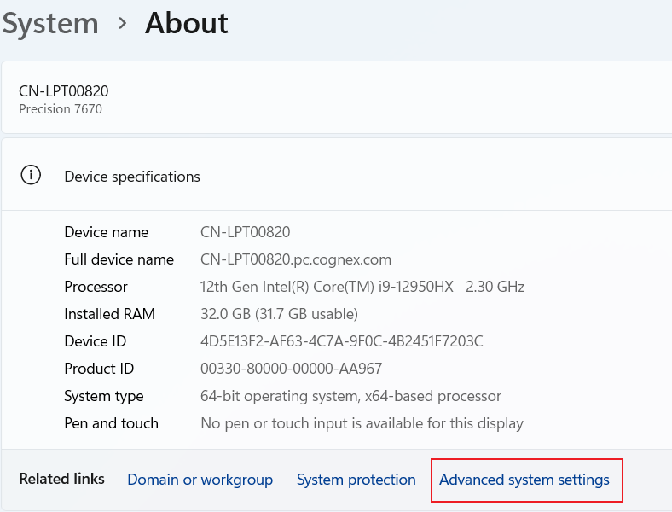The image size is (672, 512).
Task: Click the breadcrumb chevron separator
Action: click(x=122, y=24)
